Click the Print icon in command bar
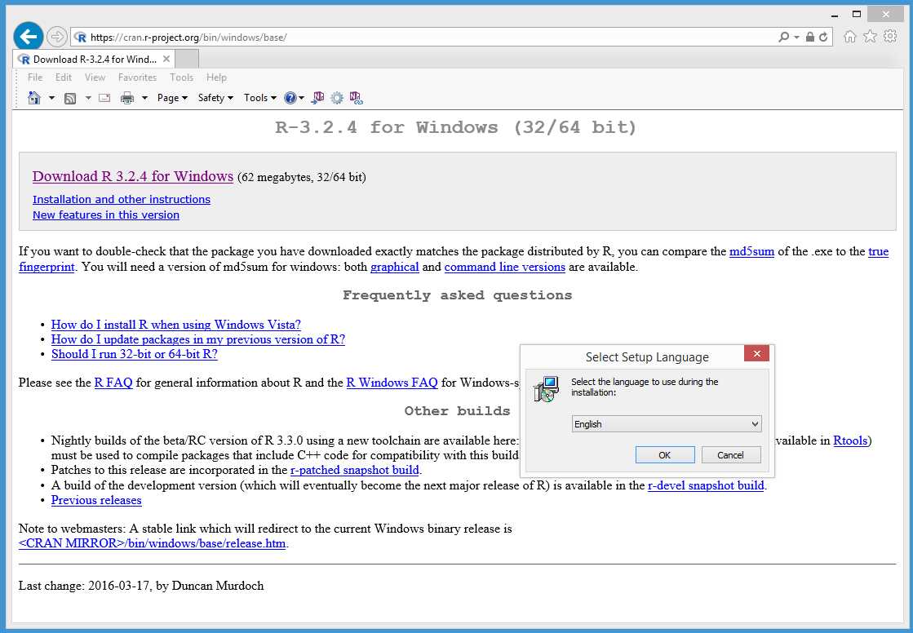This screenshot has width=913, height=633. pos(127,98)
